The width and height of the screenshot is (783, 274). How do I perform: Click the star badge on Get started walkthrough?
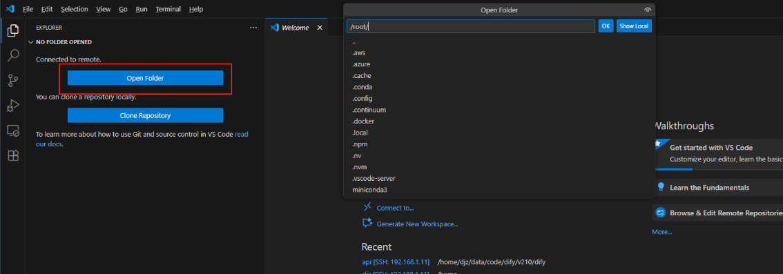[658, 144]
